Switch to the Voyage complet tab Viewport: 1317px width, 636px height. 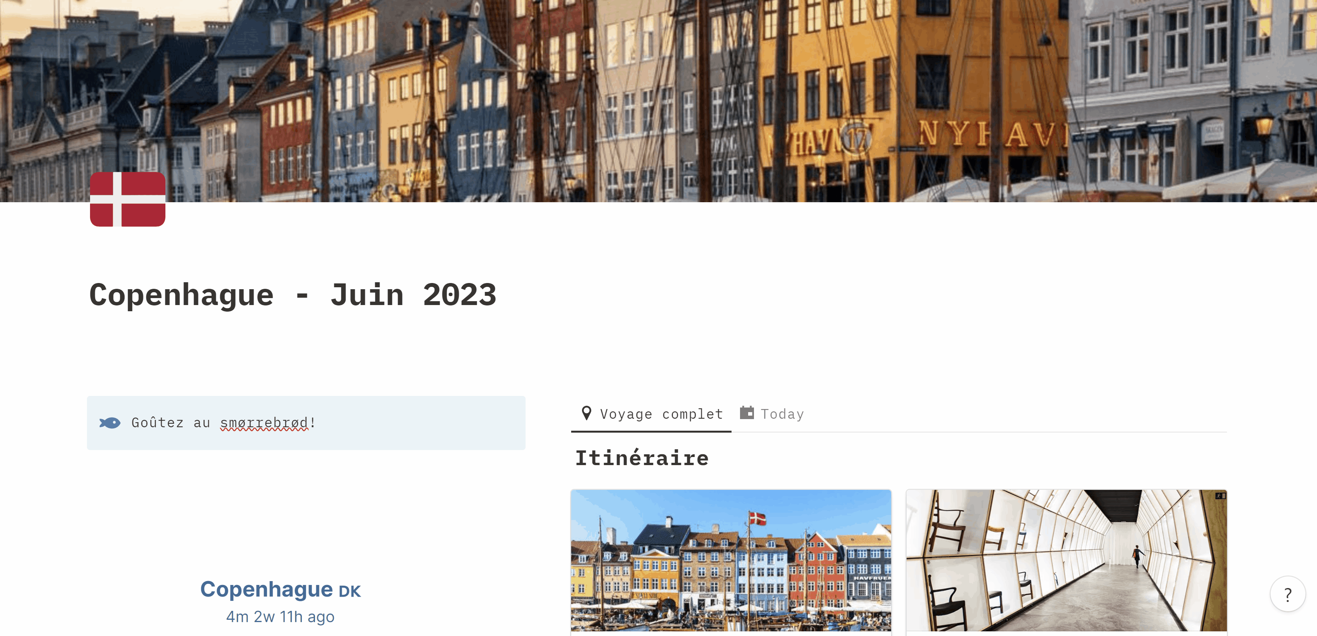651,414
